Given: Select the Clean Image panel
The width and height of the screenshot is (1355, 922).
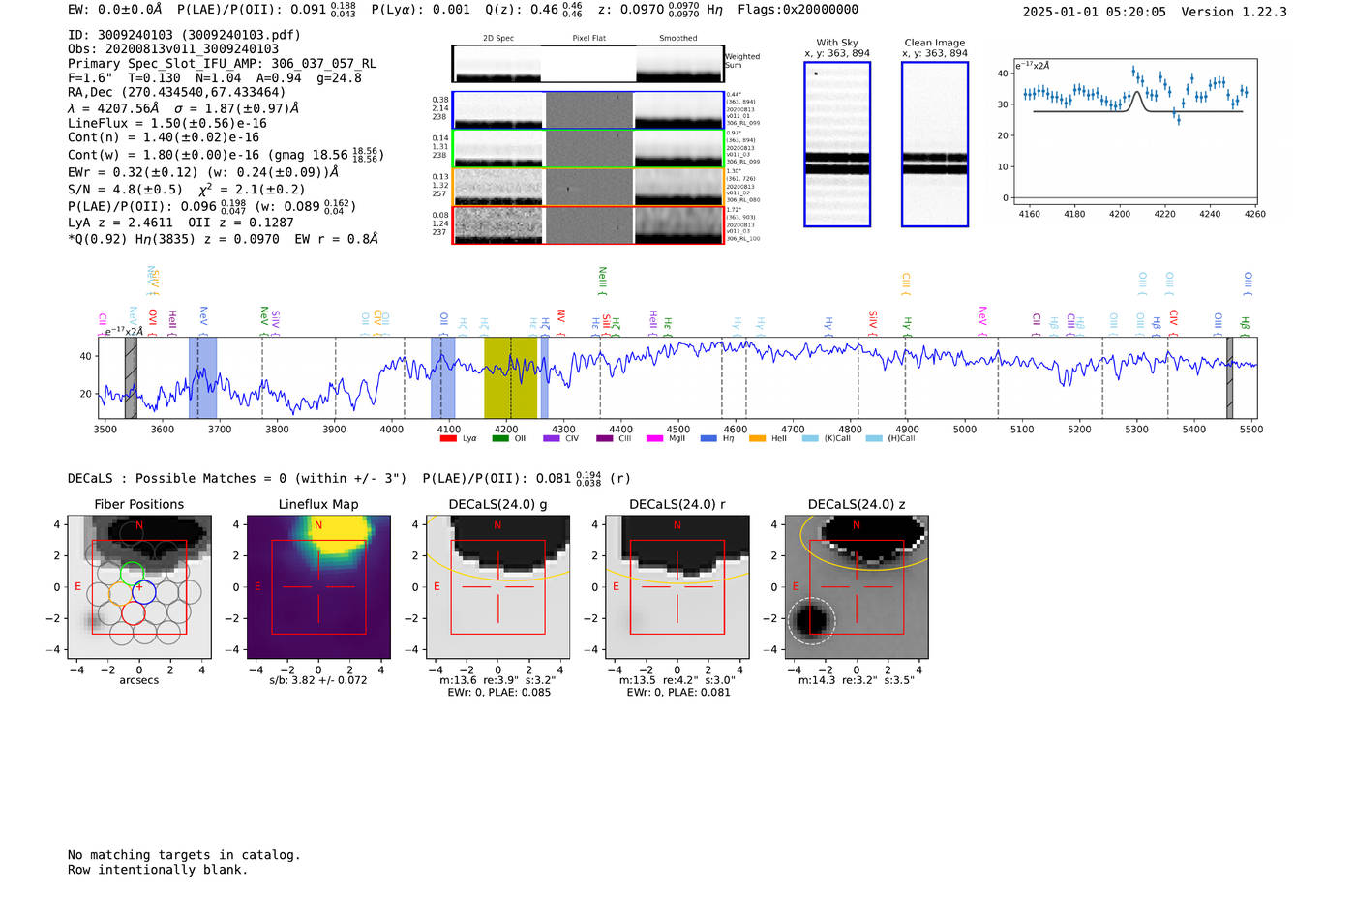Looking at the screenshot, I should click(x=935, y=144).
